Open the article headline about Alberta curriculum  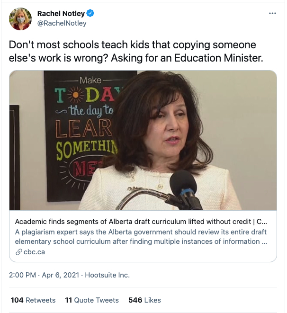point(141,222)
